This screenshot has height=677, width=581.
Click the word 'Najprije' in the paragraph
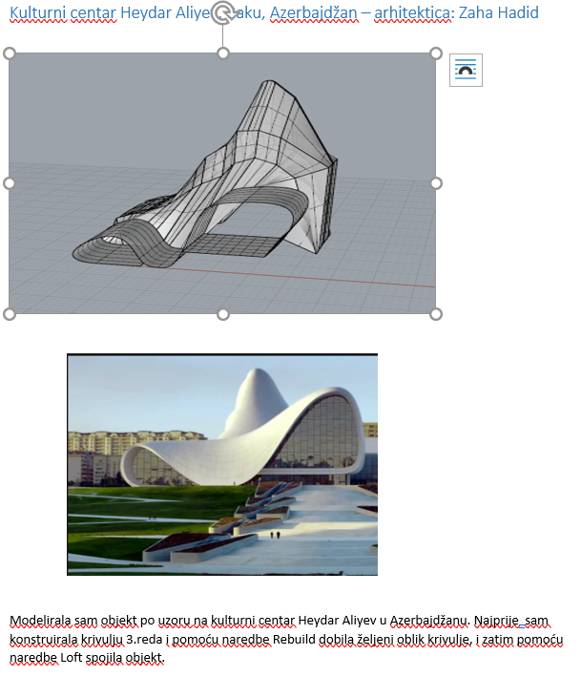click(496, 621)
